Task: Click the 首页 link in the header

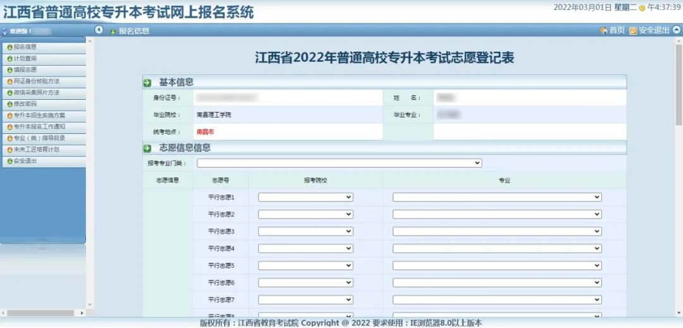Action: point(617,30)
